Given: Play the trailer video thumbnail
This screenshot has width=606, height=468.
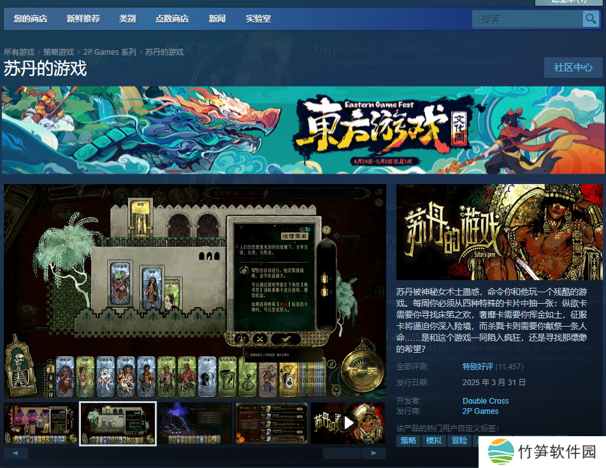Looking at the screenshot, I should coord(348,423).
